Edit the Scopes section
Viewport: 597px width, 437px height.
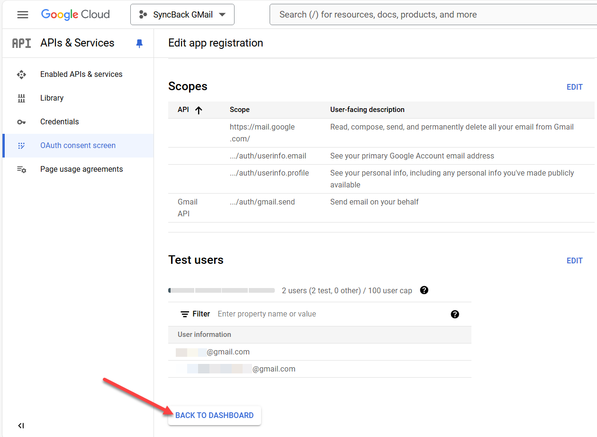point(575,87)
